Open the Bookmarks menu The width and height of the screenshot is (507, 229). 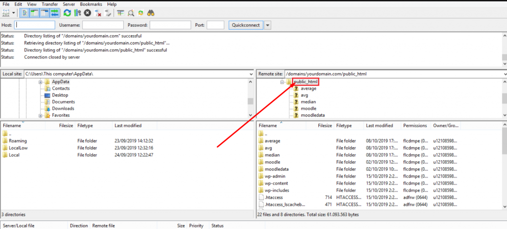click(x=90, y=4)
